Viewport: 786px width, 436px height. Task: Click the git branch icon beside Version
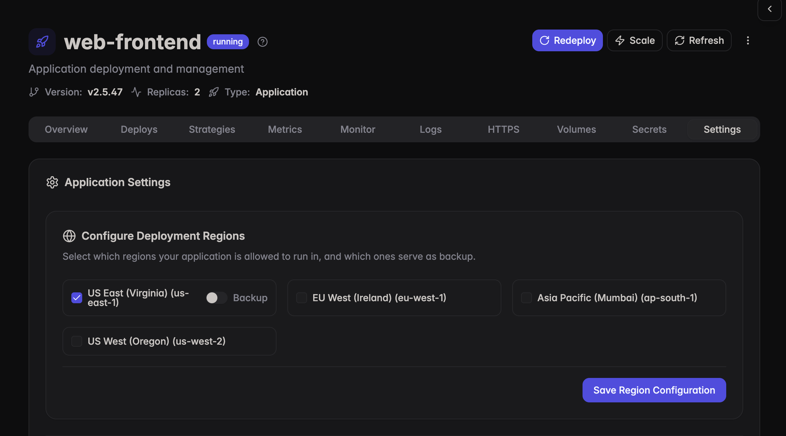pyautogui.click(x=34, y=92)
